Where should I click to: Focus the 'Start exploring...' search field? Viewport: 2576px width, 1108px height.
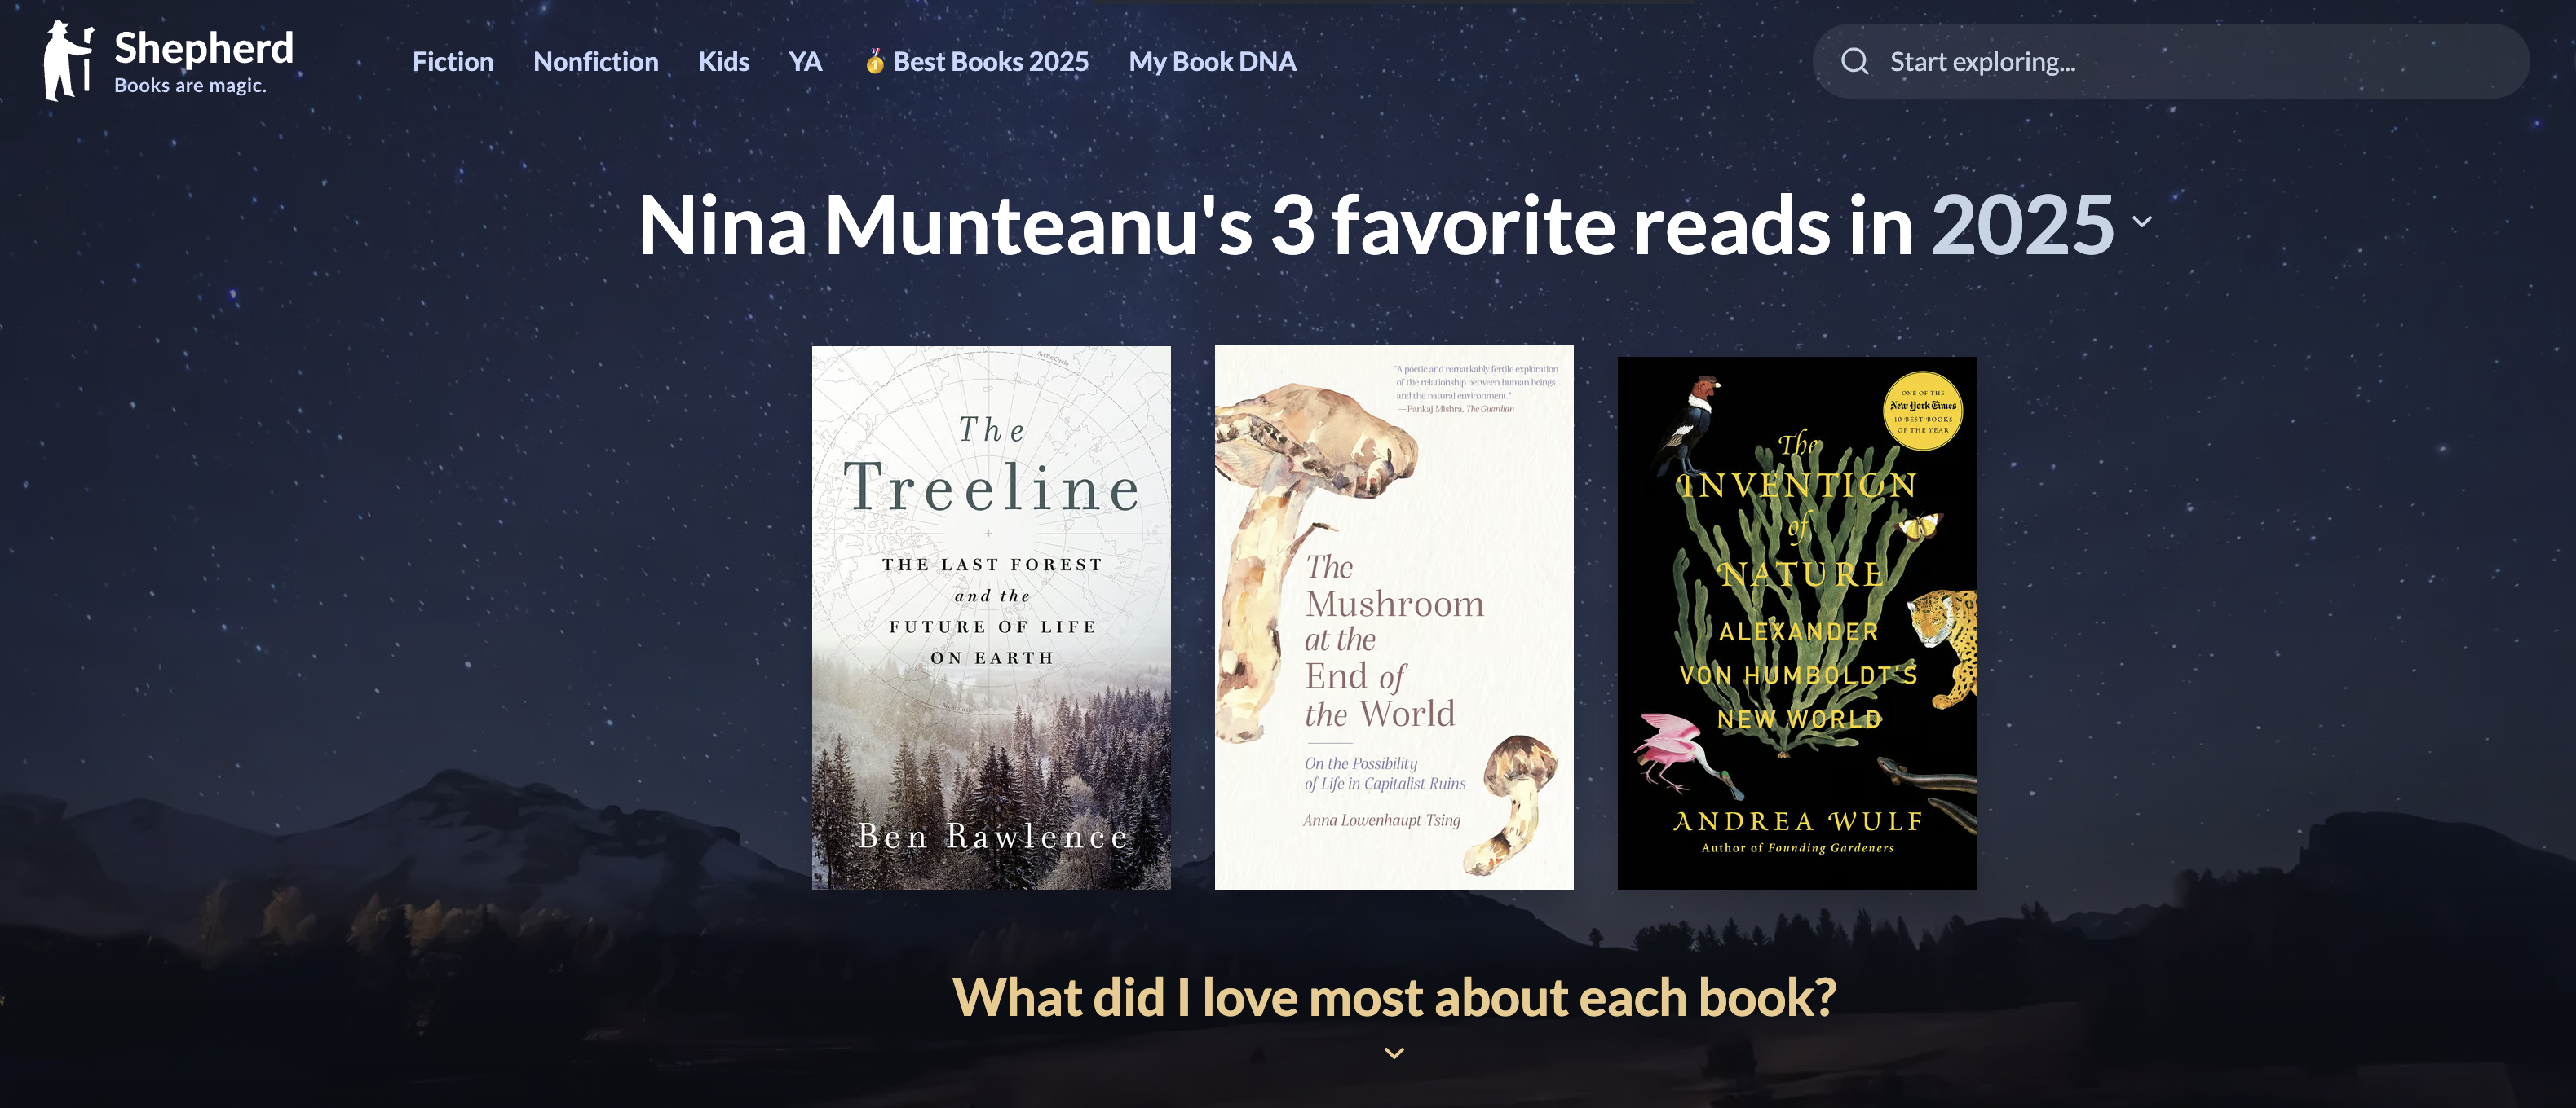click(2171, 61)
